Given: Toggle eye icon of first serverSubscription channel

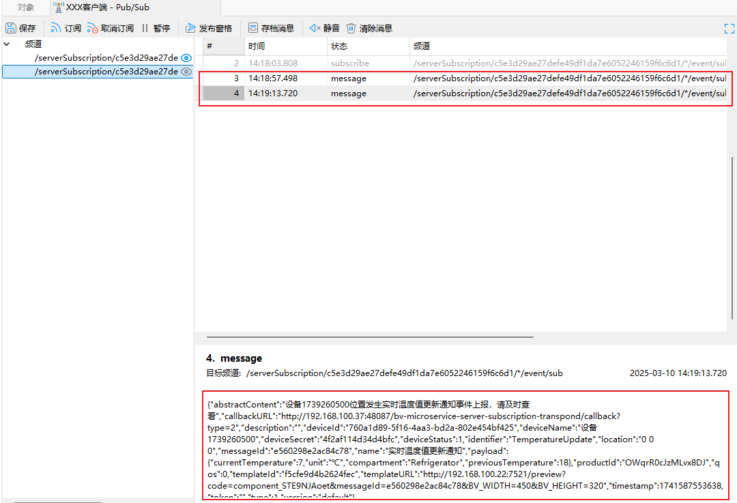Looking at the screenshot, I should click(186, 58).
